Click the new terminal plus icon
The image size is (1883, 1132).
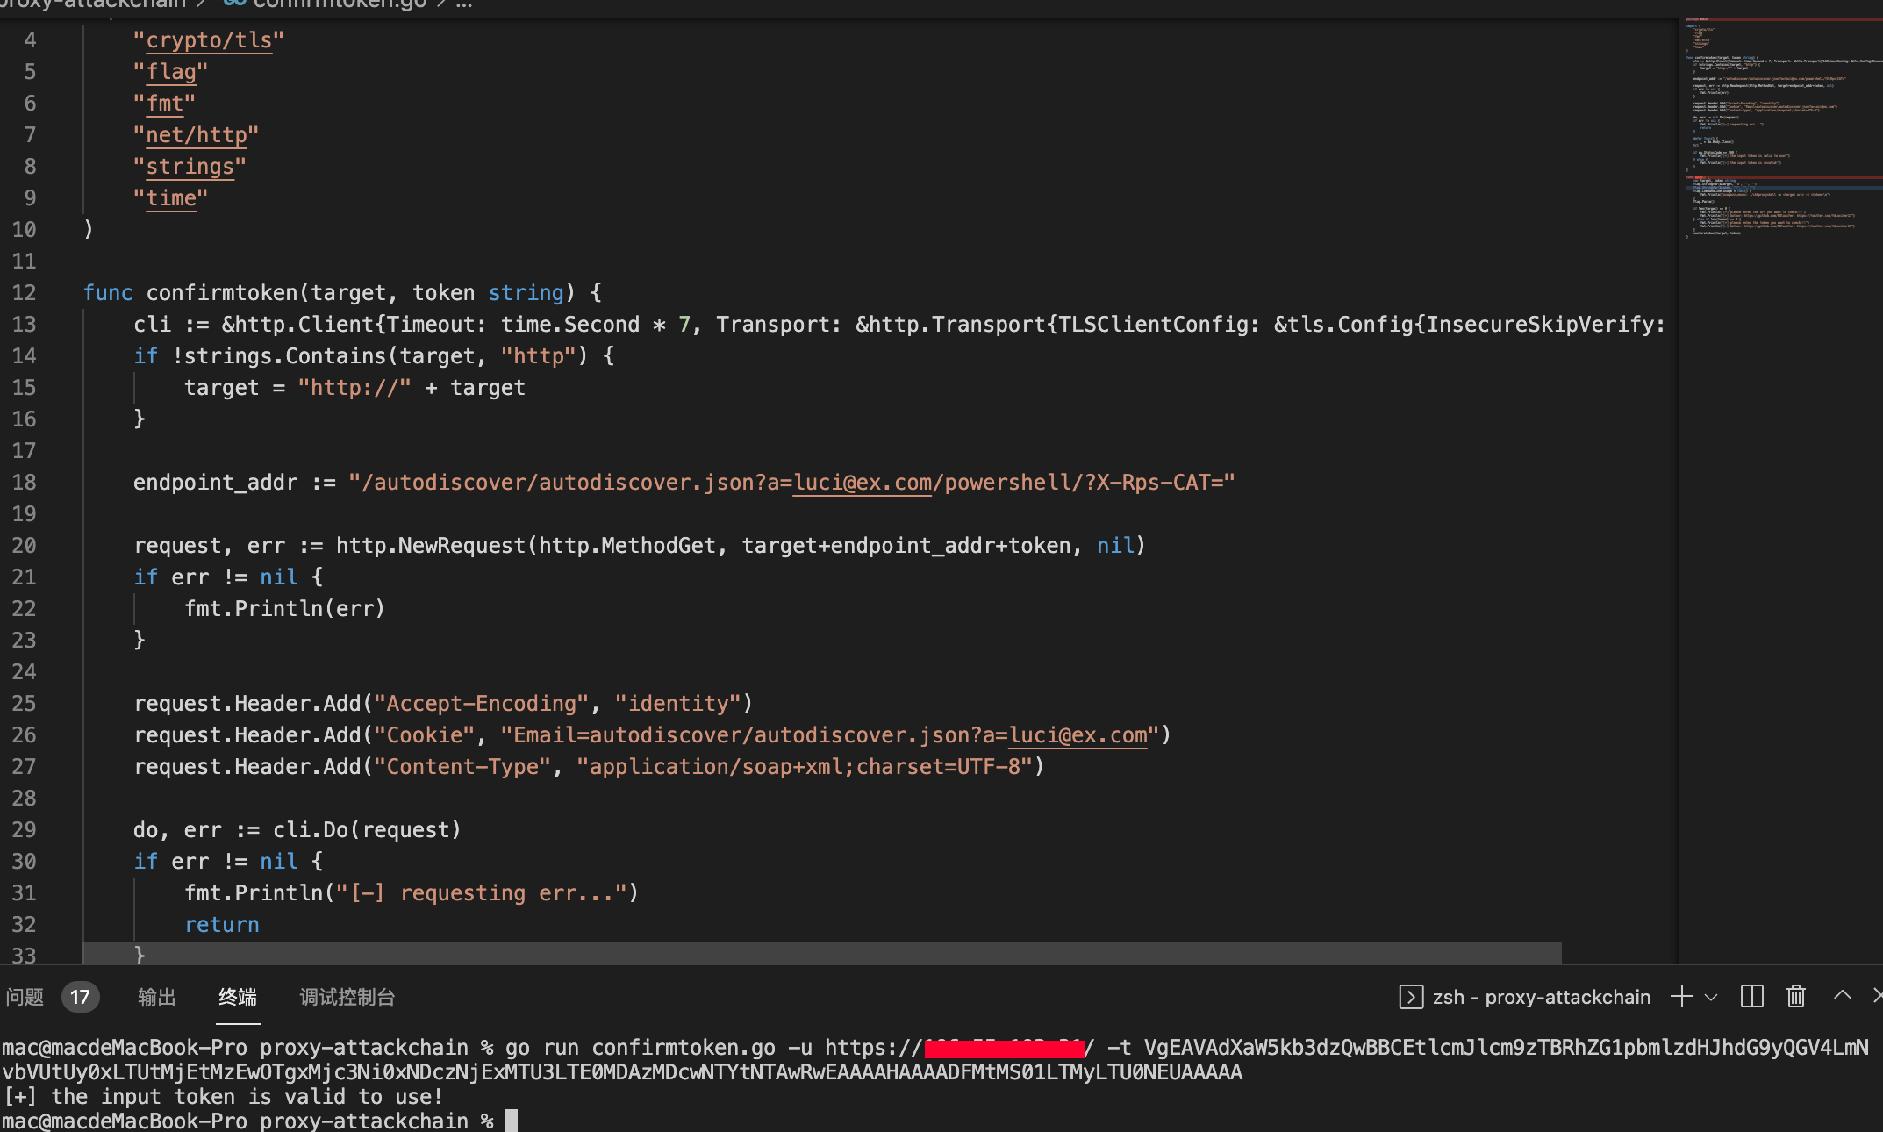pyautogui.click(x=1681, y=997)
